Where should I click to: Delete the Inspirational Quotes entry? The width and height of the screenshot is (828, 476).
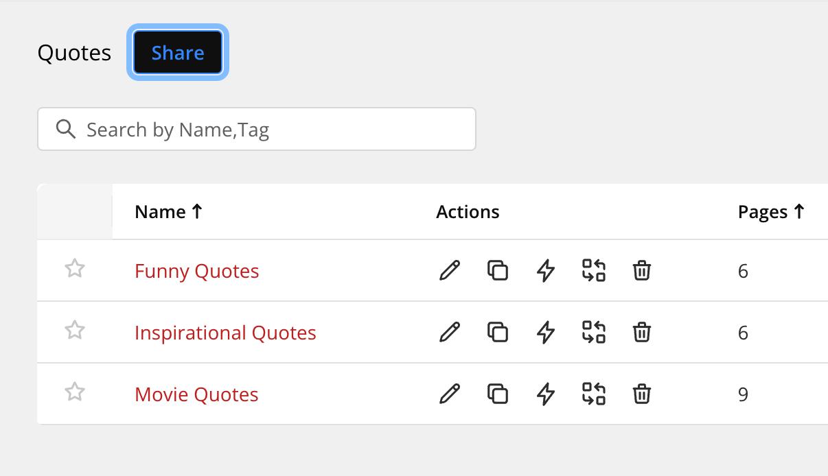[x=641, y=332]
